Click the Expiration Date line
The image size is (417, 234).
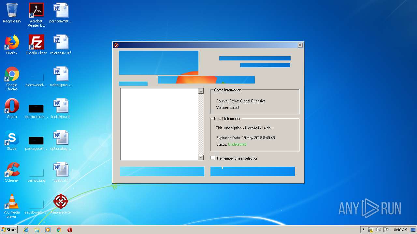point(245,138)
